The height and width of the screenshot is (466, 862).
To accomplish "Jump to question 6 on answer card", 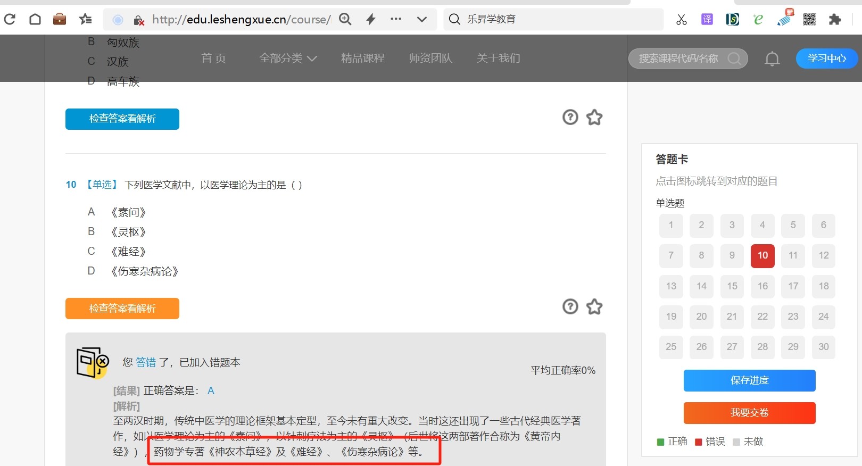I will coord(824,225).
